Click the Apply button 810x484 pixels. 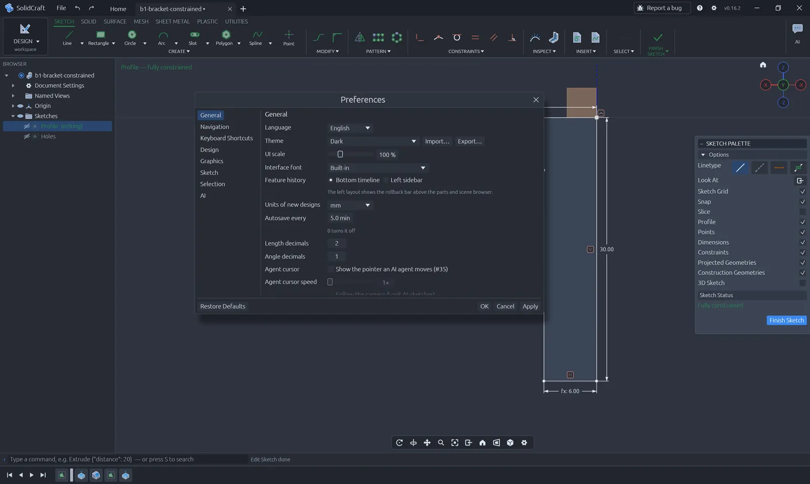pyautogui.click(x=530, y=306)
